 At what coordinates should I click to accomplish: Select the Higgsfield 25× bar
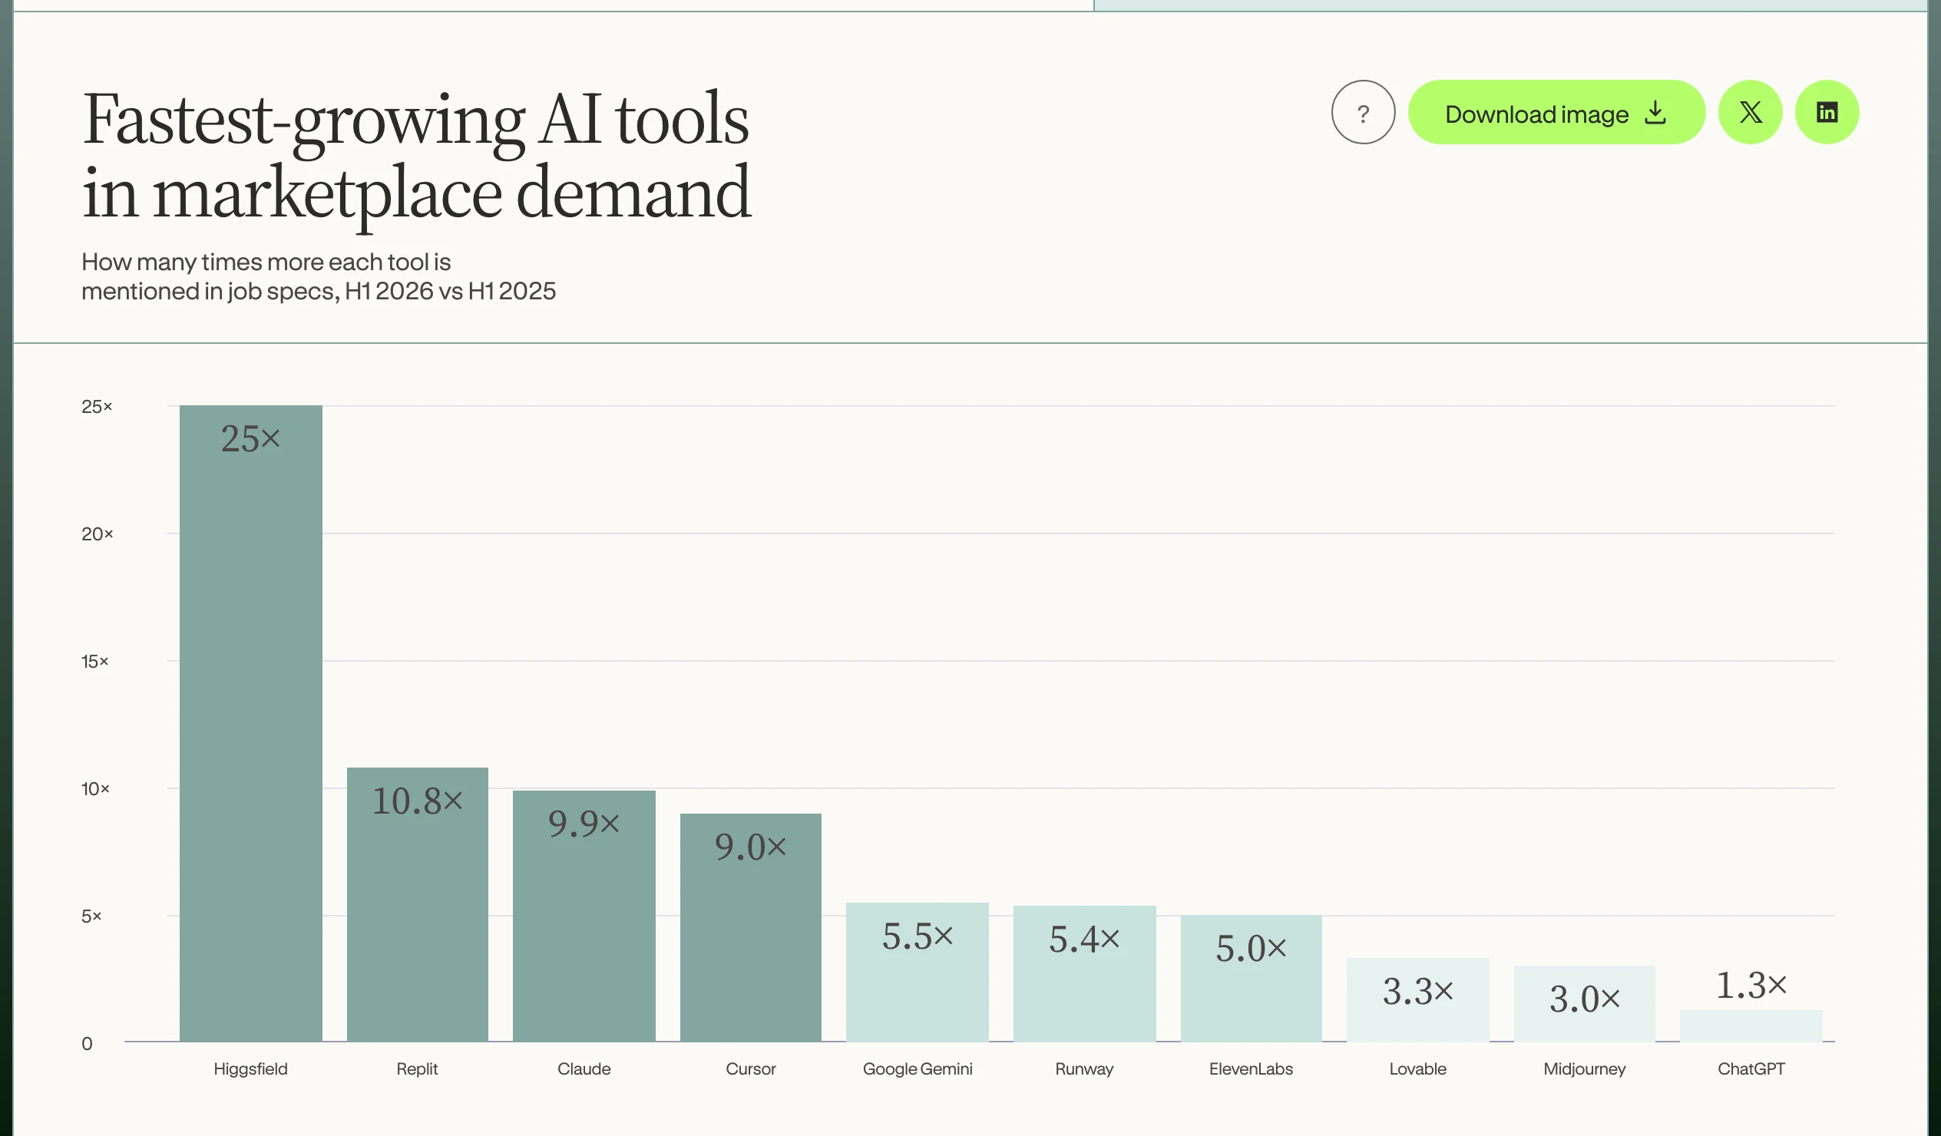(250, 723)
